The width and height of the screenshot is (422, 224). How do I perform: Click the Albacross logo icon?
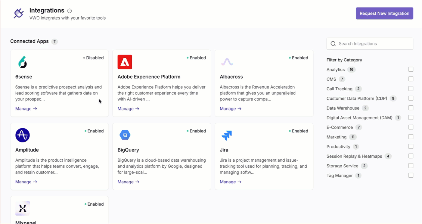(x=227, y=62)
